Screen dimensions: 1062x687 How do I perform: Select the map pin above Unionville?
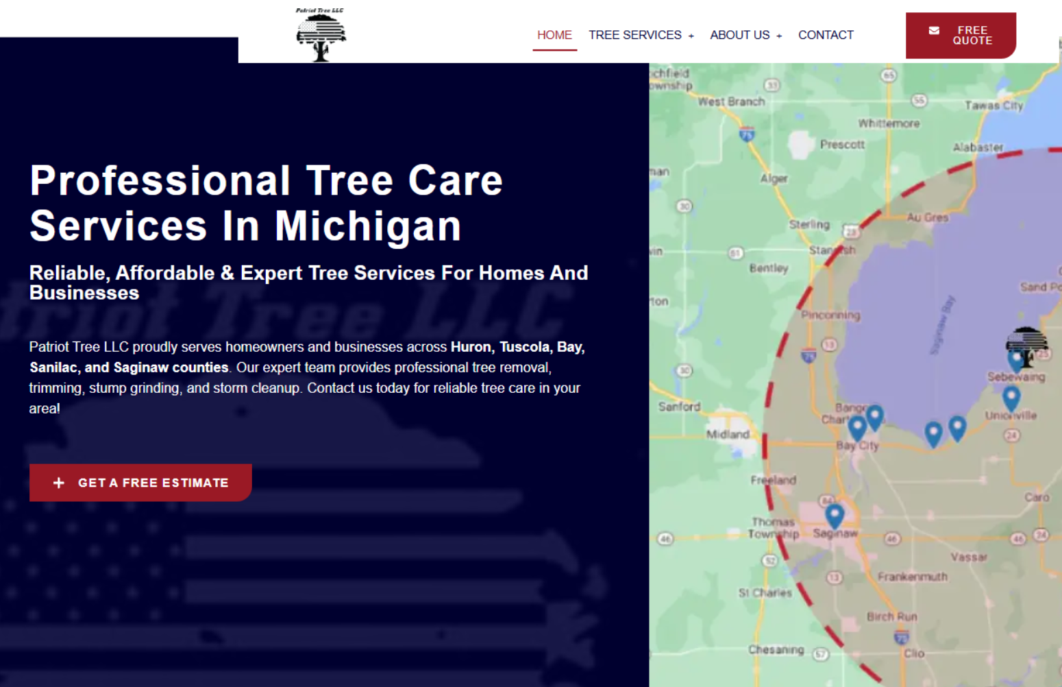coord(1011,397)
